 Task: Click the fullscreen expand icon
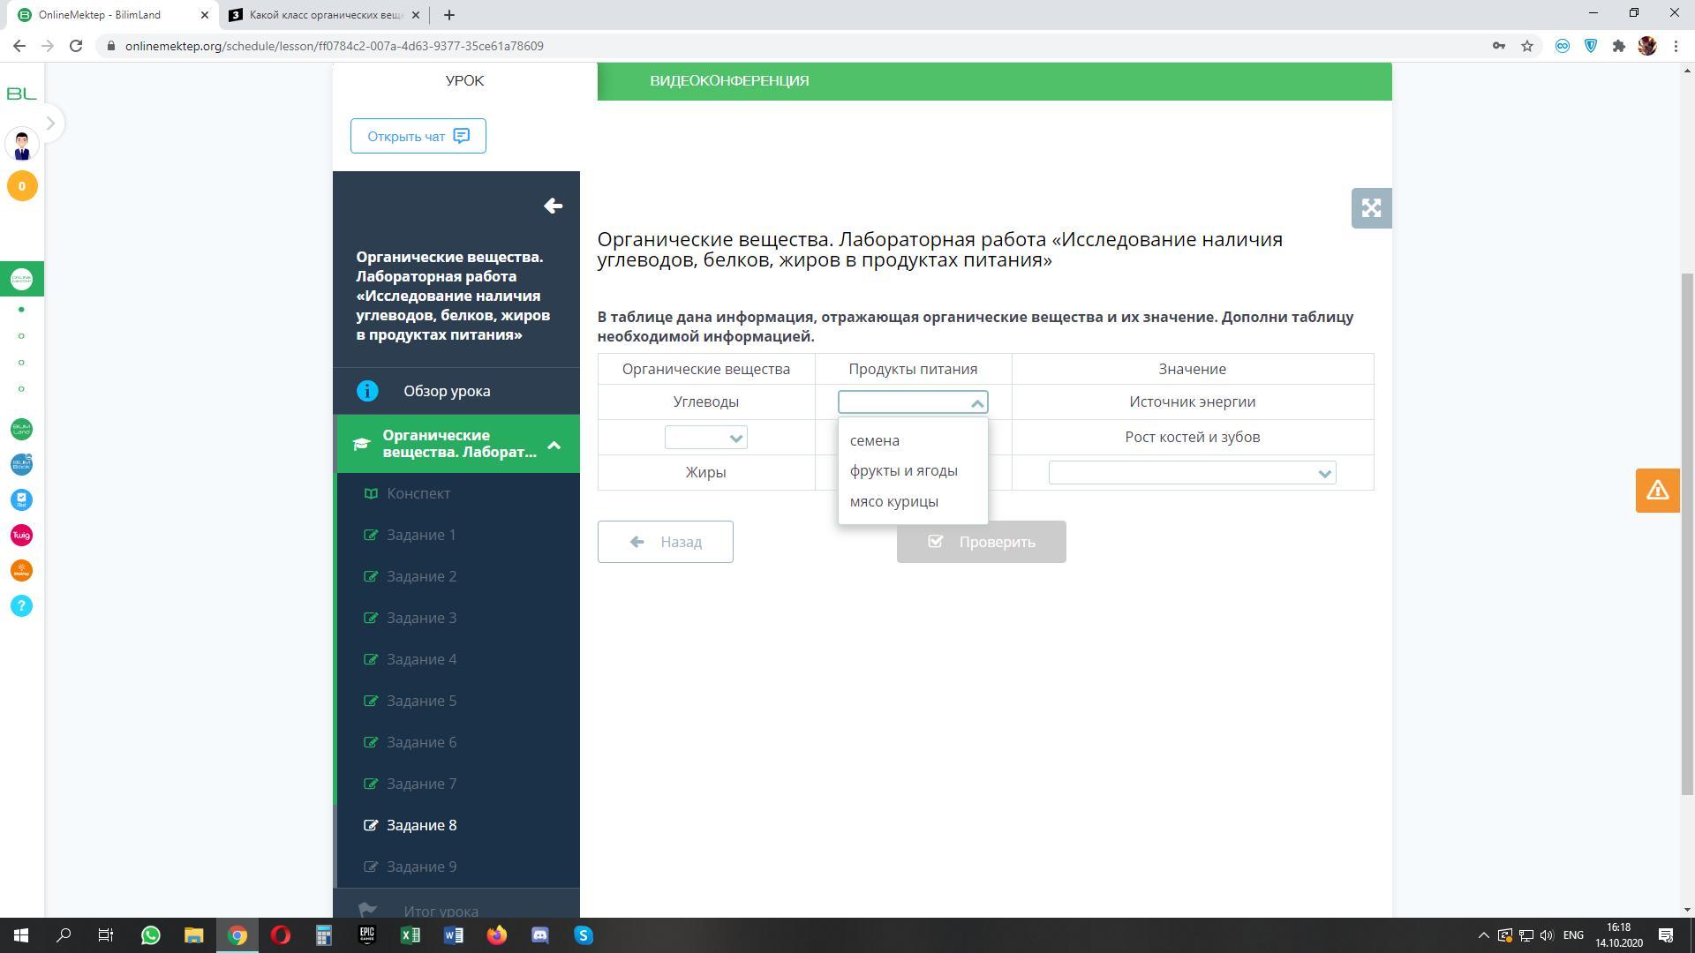pos(1370,208)
